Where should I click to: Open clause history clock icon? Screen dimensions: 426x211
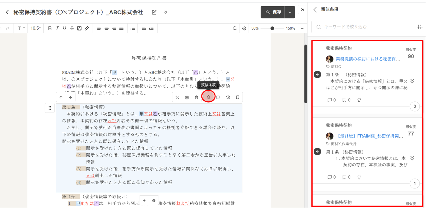[228, 97]
